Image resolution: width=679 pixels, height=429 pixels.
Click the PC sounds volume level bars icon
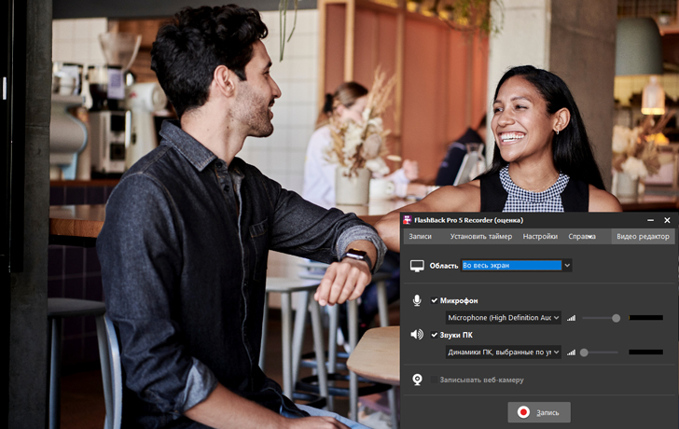(x=572, y=353)
